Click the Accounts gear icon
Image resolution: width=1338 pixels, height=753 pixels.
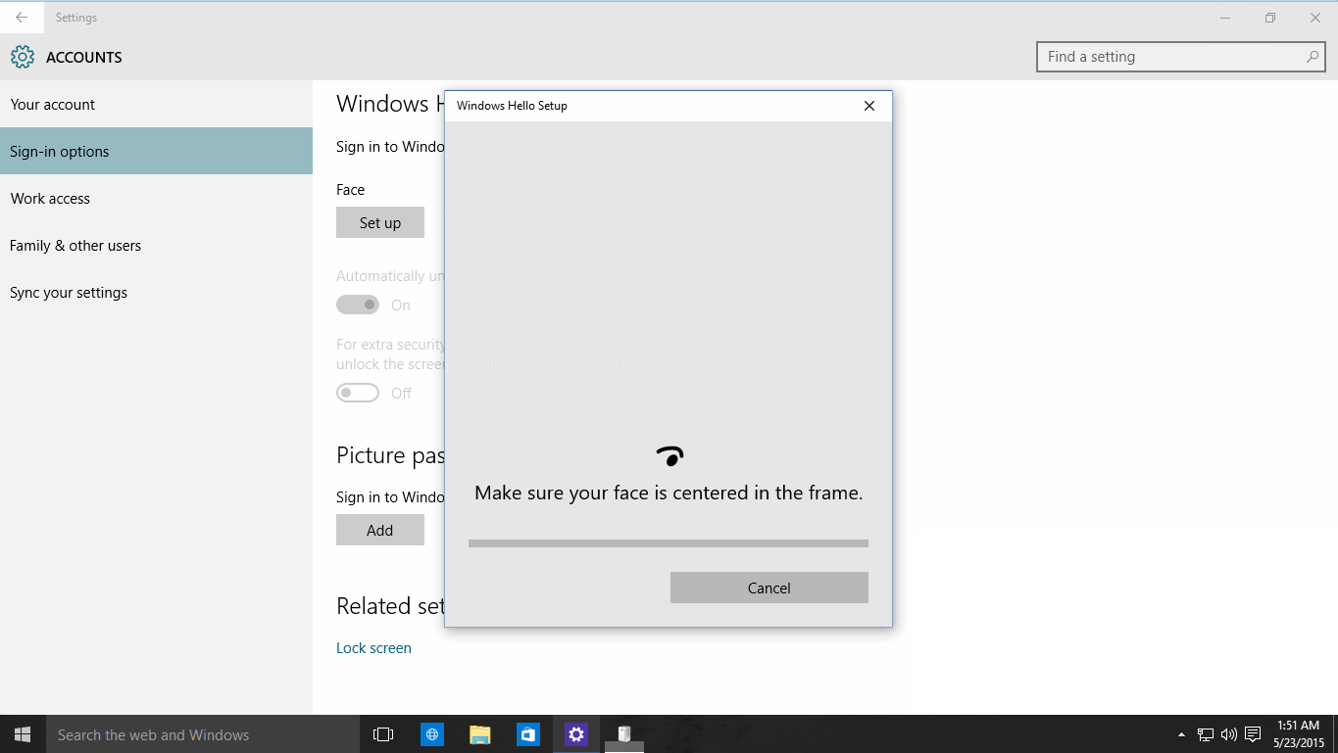pyautogui.click(x=22, y=57)
